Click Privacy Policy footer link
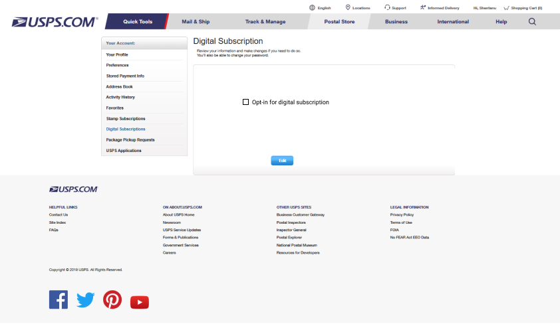560x326 pixels. pyautogui.click(x=402, y=214)
